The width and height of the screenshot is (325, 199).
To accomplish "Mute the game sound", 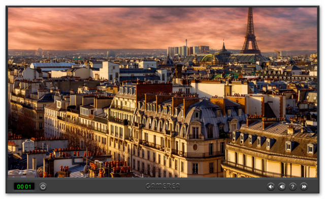I will (x=271, y=187).
